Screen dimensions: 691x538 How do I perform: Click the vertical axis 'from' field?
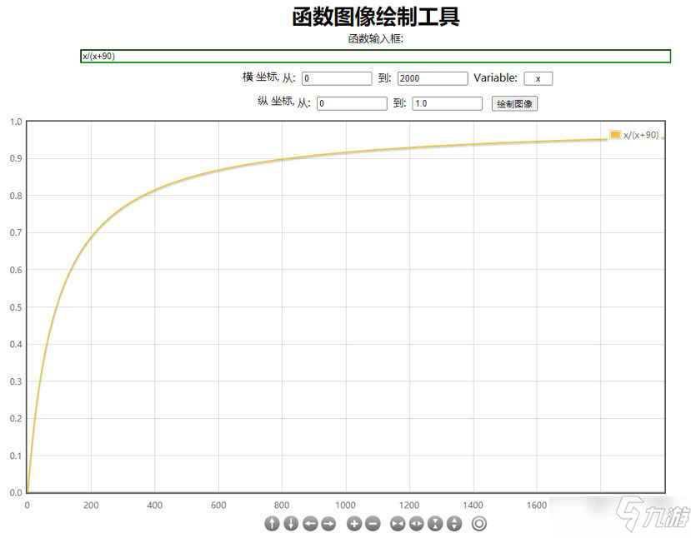click(x=352, y=104)
